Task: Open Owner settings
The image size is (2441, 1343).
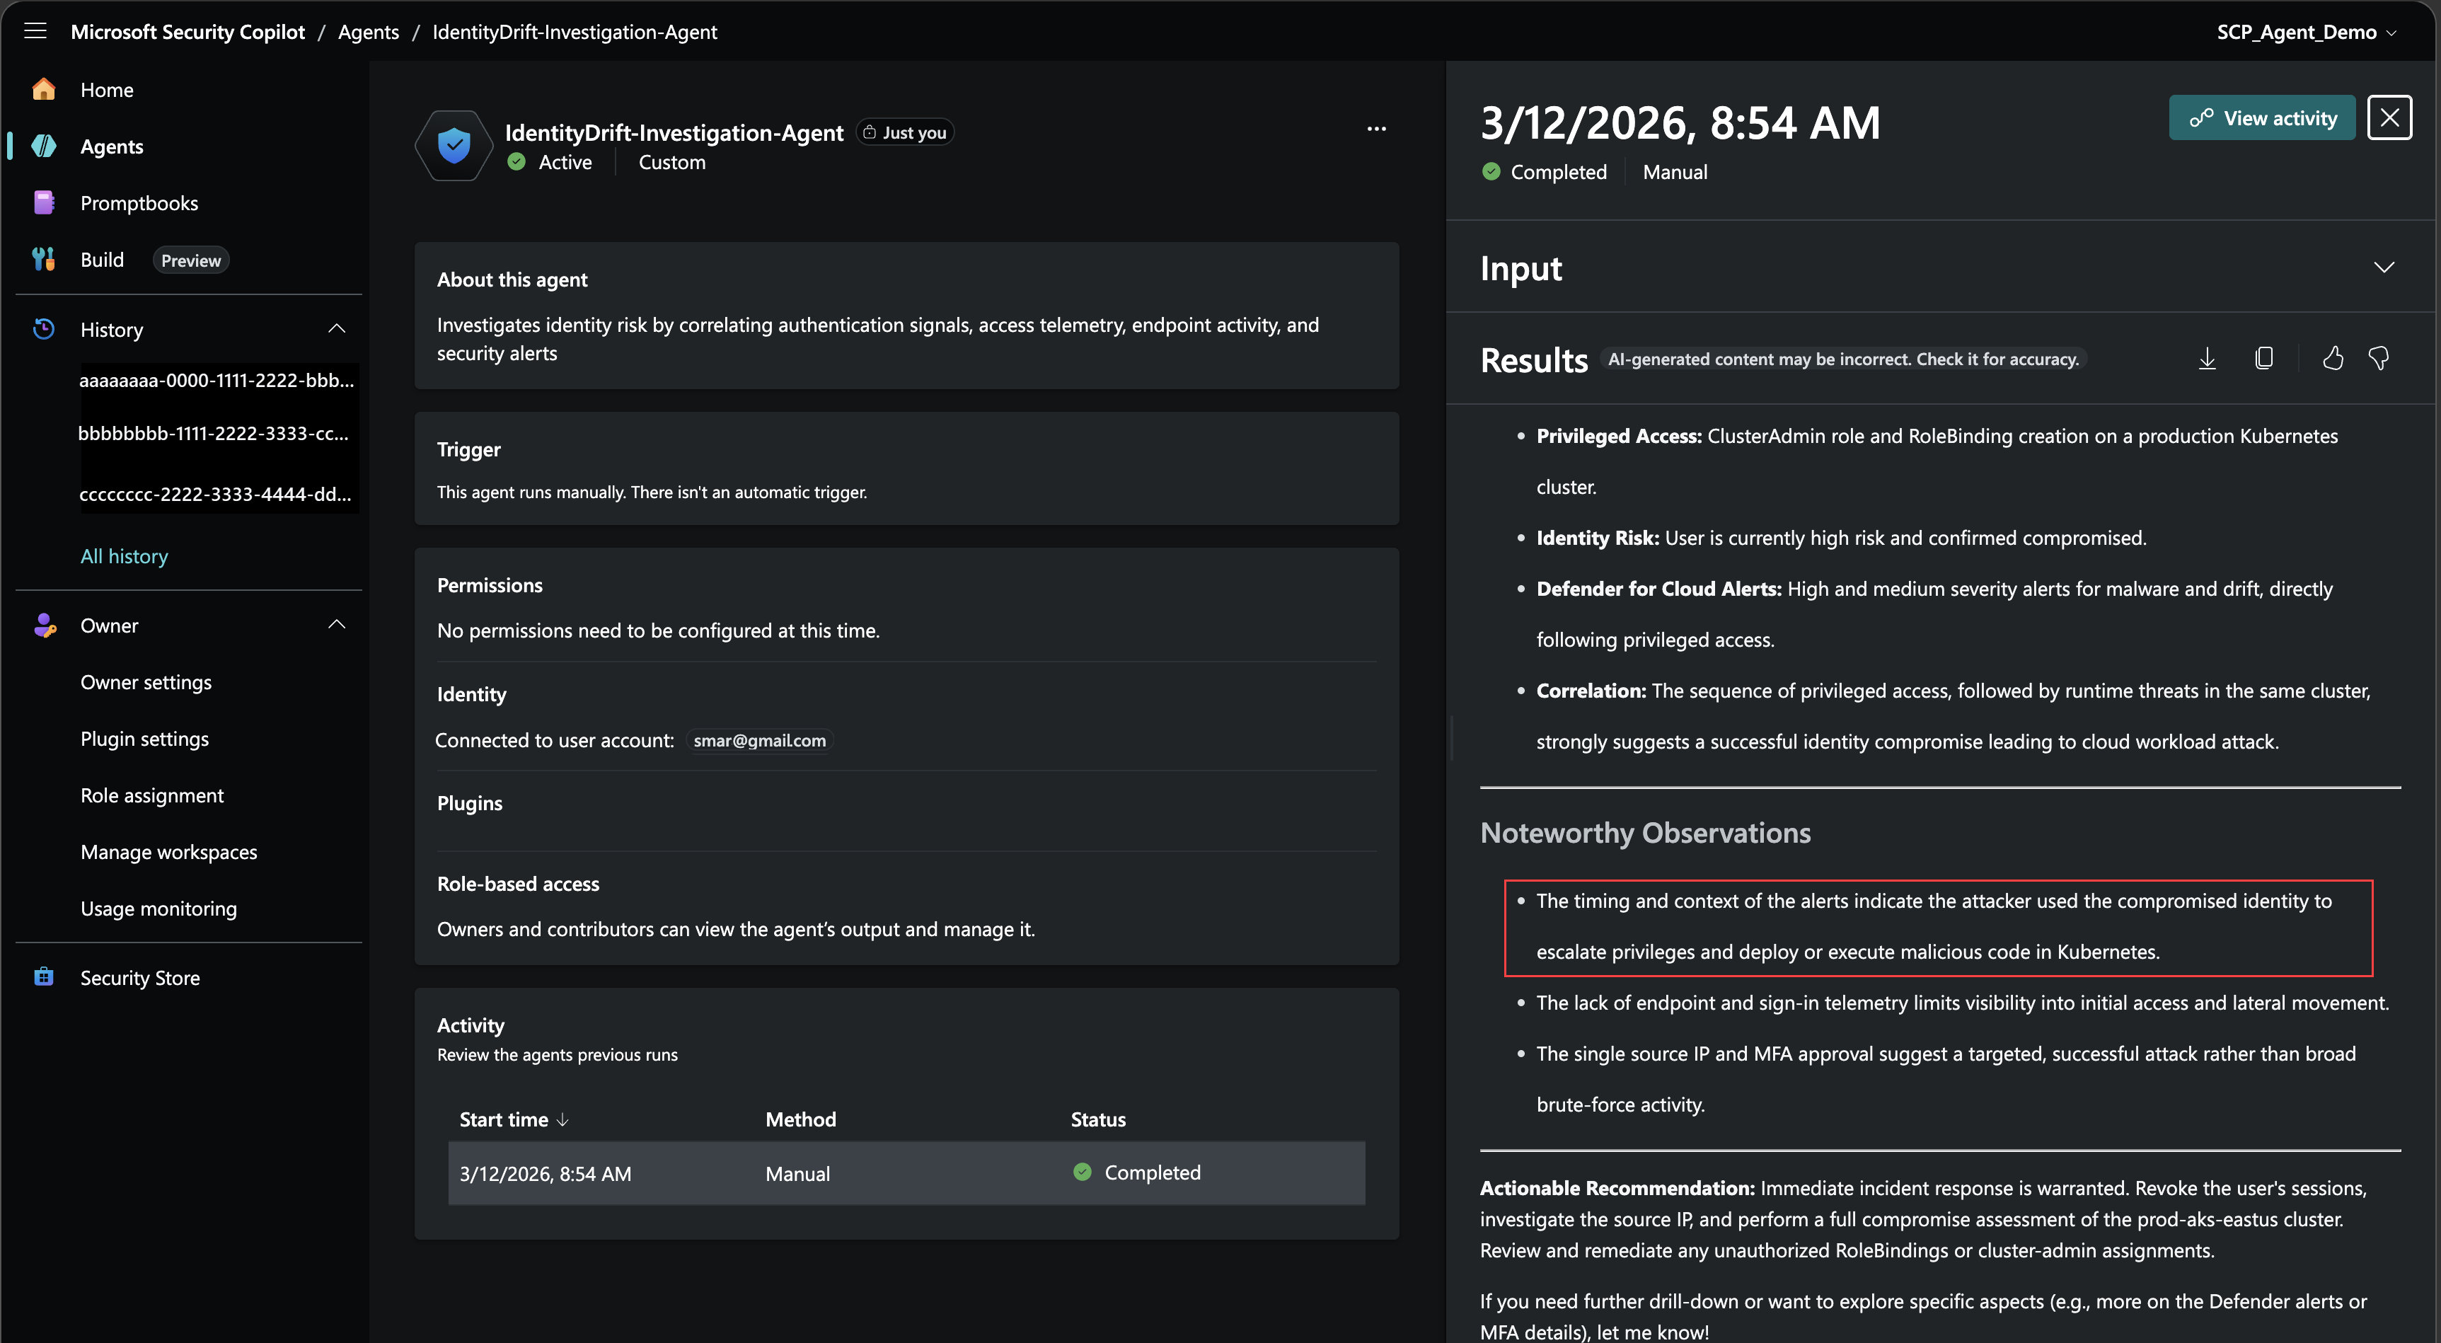Action: pos(146,682)
